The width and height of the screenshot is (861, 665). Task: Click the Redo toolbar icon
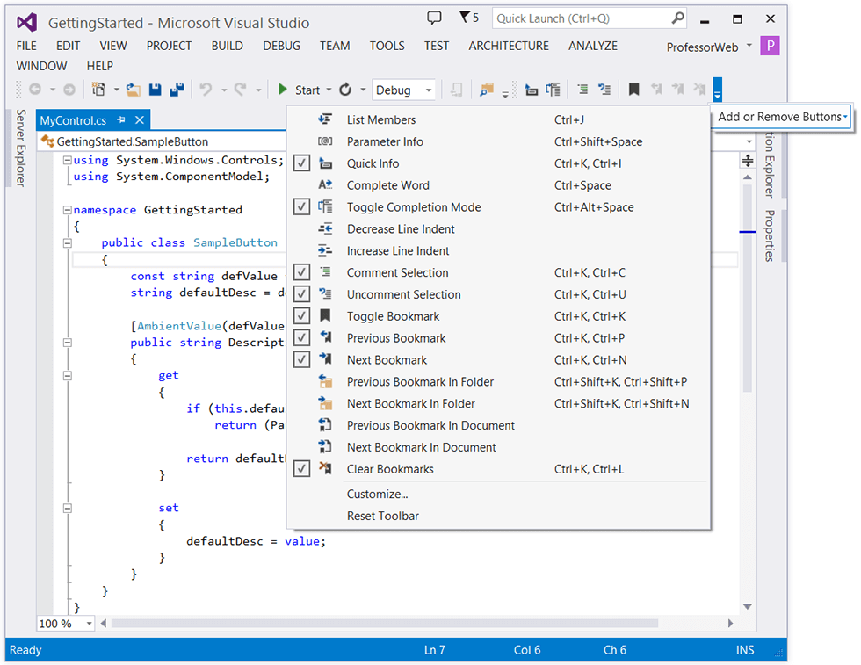[241, 89]
